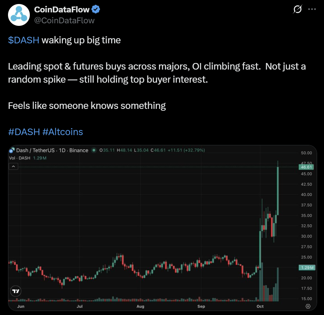Open Grok analysis via the Grok icon
This screenshot has height=315, width=324.
coord(297,9)
